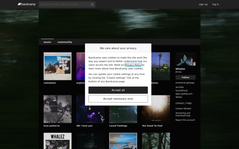Viewport: 239px width, 149px height.
Task: Open the WHALEZ flower poster album cover
Action: [x=58, y=141]
